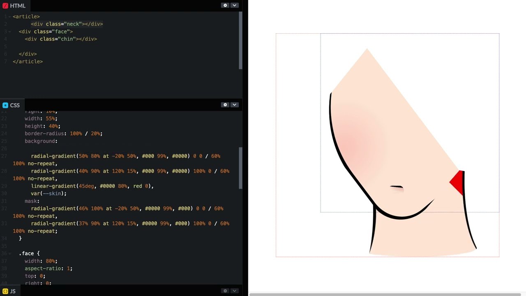Click the 'height: 40%;' CSS line
This screenshot has width=526, height=296.
tap(42, 126)
